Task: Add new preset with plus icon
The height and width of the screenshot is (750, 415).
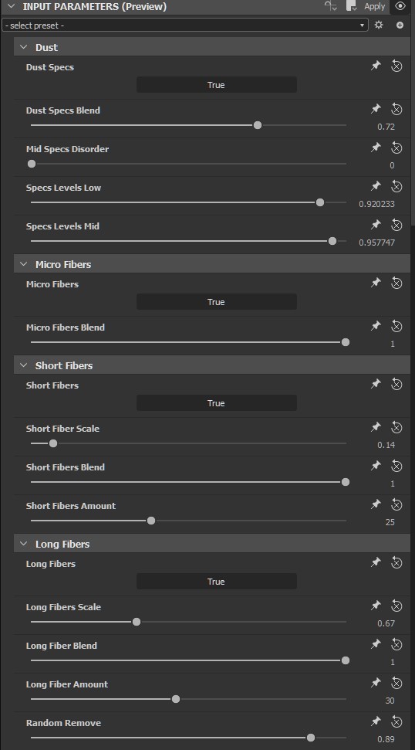Action: pyautogui.click(x=400, y=25)
